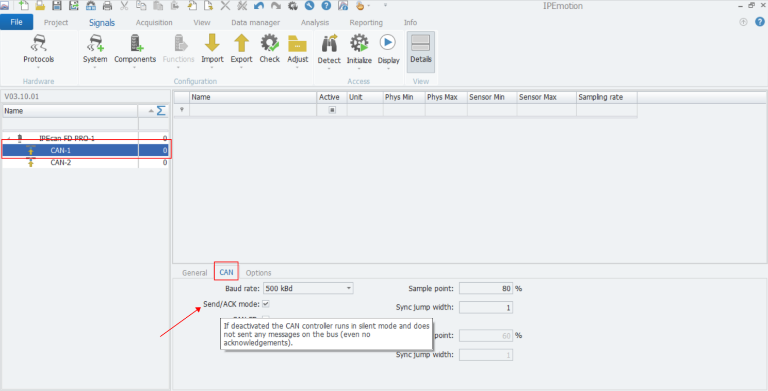Open the Baud rate dropdown
The image size is (768, 391).
[x=349, y=288]
